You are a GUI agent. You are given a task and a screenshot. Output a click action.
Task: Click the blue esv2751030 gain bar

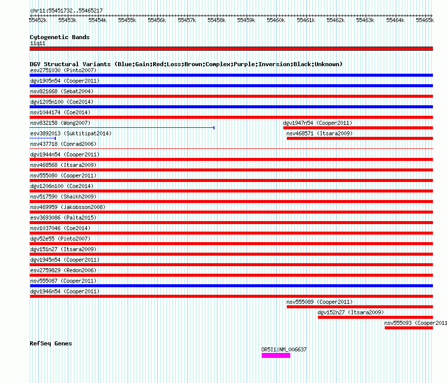[231, 75]
